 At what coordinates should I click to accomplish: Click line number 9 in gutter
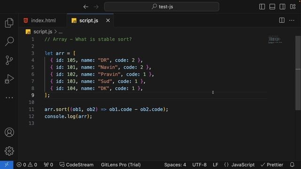tap(32, 95)
